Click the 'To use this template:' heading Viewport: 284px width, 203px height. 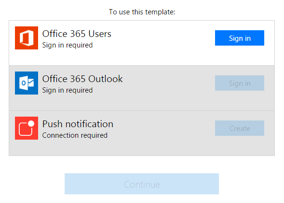[x=142, y=12]
